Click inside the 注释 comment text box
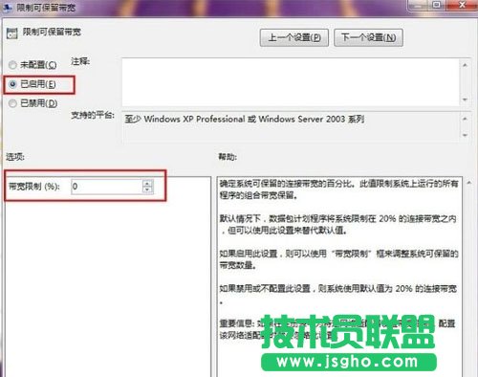 point(290,82)
